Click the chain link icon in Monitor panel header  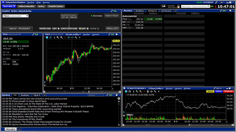click(224, 11)
